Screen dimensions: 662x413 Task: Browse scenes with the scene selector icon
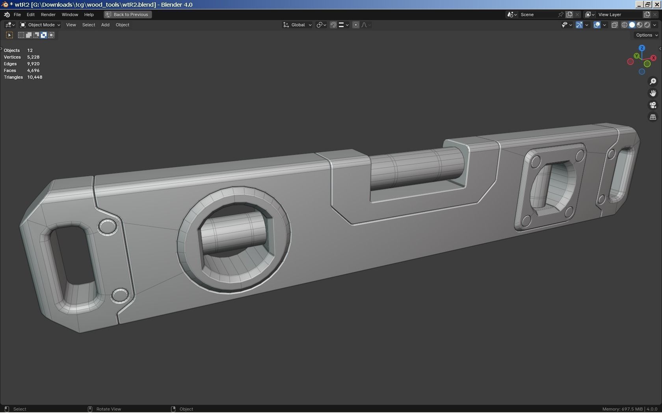[x=511, y=15]
